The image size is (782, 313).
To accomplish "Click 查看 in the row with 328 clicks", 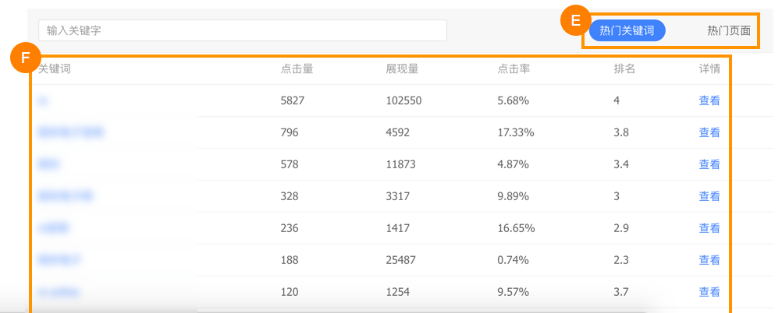I will point(709,196).
